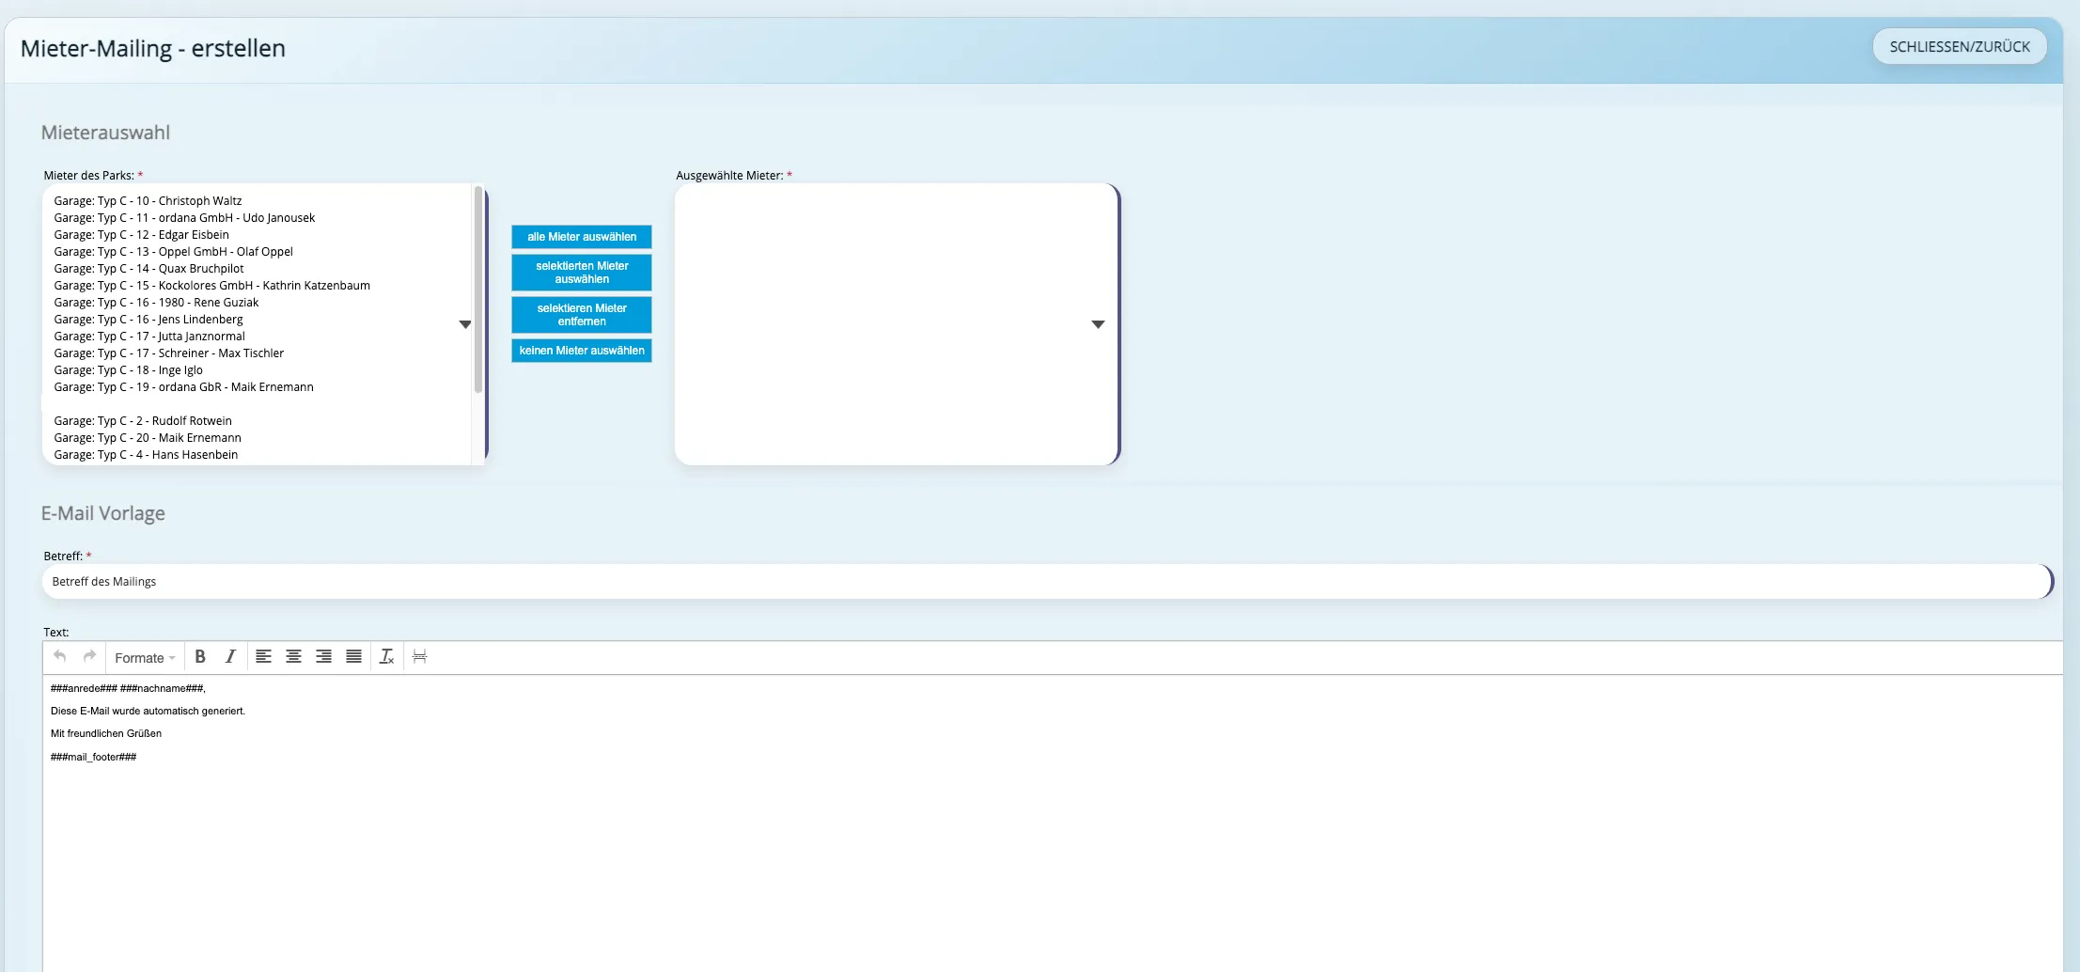
Task: Insert a page break via toolbar icon
Action: point(420,657)
